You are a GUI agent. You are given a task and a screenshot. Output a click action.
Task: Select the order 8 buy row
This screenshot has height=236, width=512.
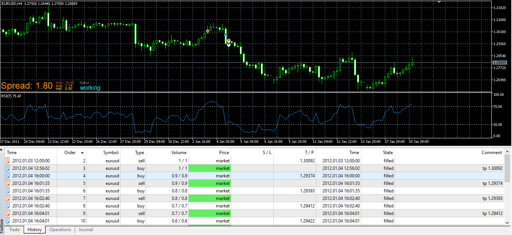point(254,206)
